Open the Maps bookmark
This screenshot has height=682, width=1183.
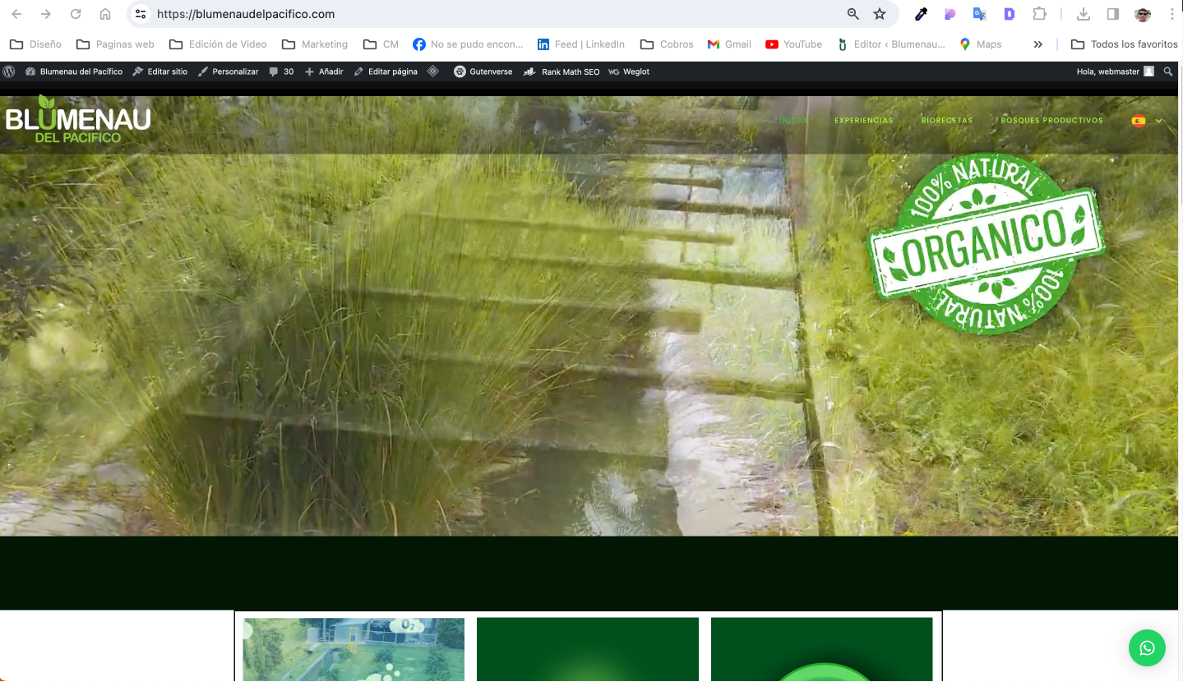click(980, 44)
